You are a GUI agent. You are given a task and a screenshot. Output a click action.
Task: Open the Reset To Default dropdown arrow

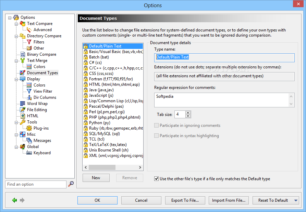[x=296, y=200]
